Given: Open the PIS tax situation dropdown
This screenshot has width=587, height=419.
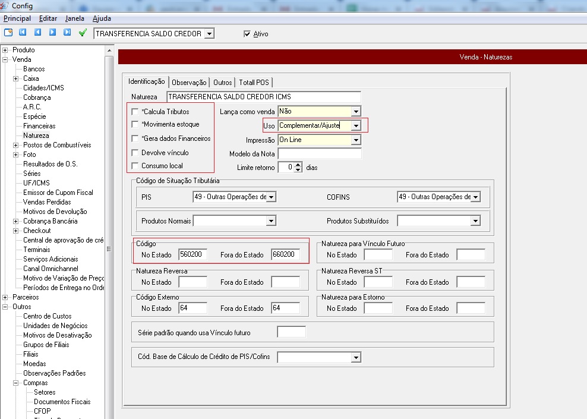Looking at the screenshot, I should pyautogui.click(x=271, y=197).
